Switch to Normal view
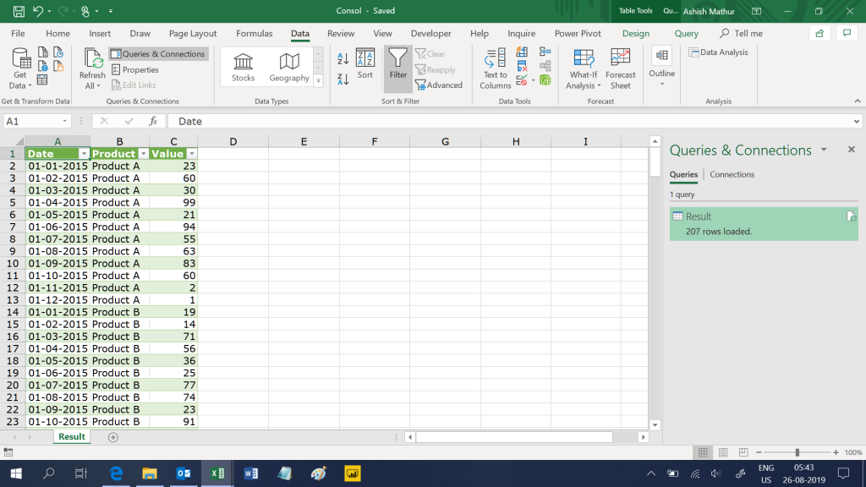The height and width of the screenshot is (487, 866). coord(703,453)
